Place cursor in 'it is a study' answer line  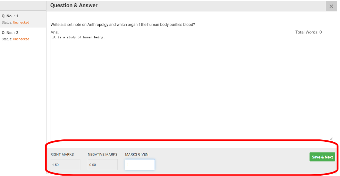78,37
